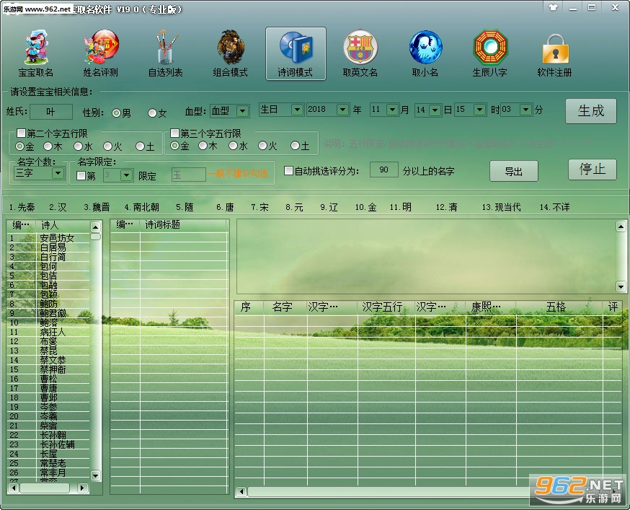Open the 2018 year dropdown
Image resolution: width=630 pixels, height=510 pixels.
(x=342, y=110)
